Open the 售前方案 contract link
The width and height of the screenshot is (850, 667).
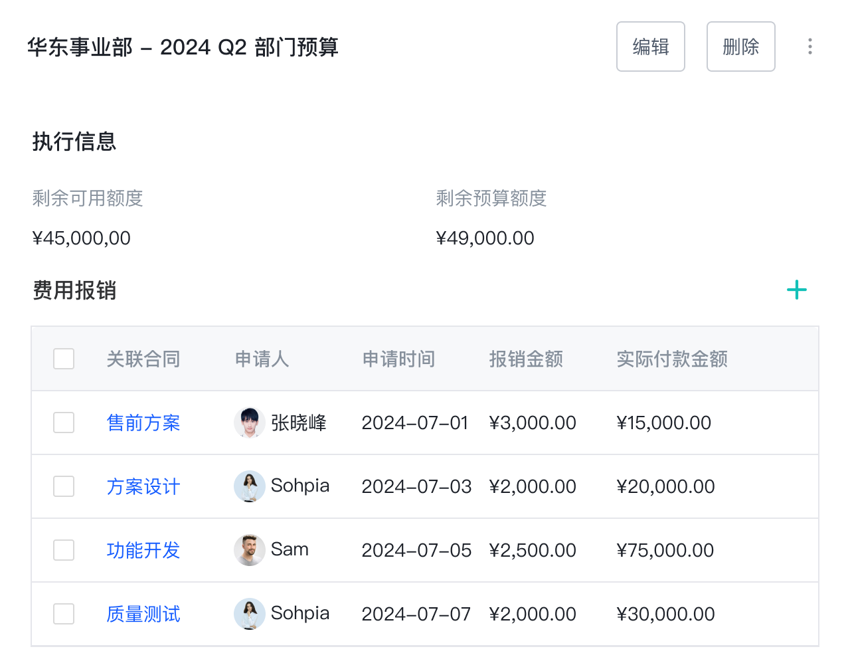click(x=143, y=423)
